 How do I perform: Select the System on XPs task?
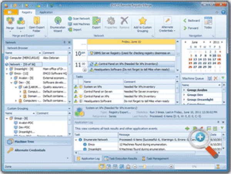[124, 87]
